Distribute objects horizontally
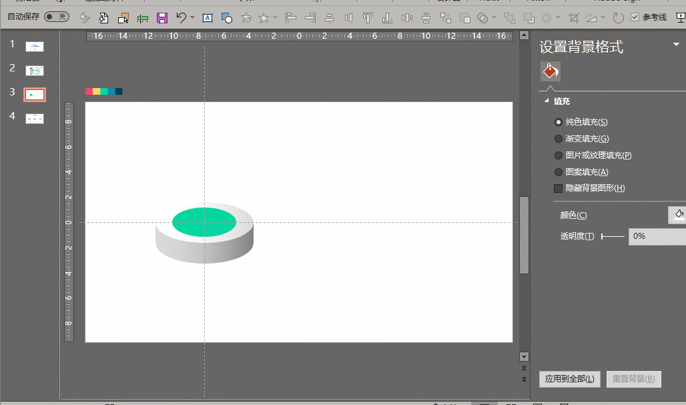 (x=407, y=18)
